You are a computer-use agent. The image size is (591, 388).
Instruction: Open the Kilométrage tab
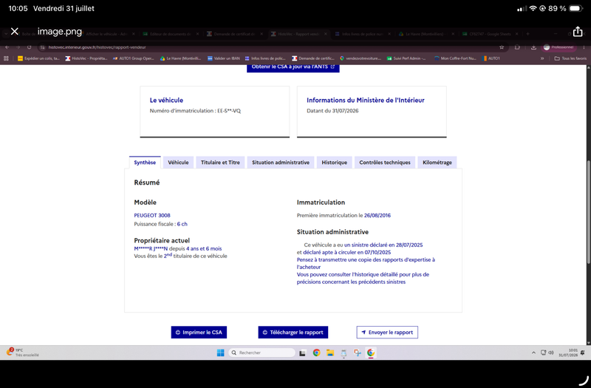(x=437, y=163)
